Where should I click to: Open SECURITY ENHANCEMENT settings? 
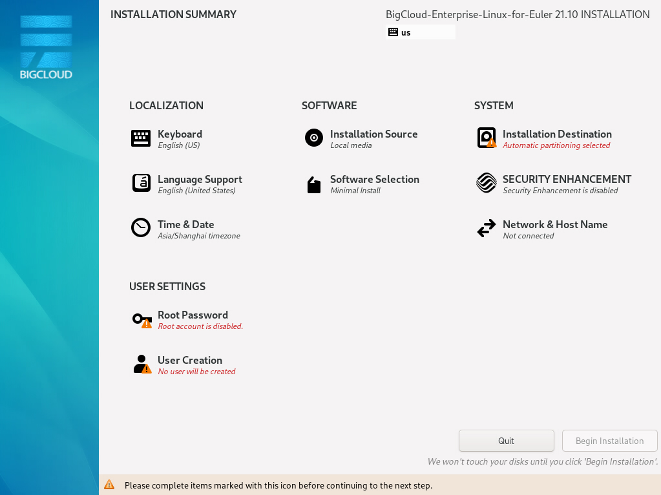[x=567, y=179]
